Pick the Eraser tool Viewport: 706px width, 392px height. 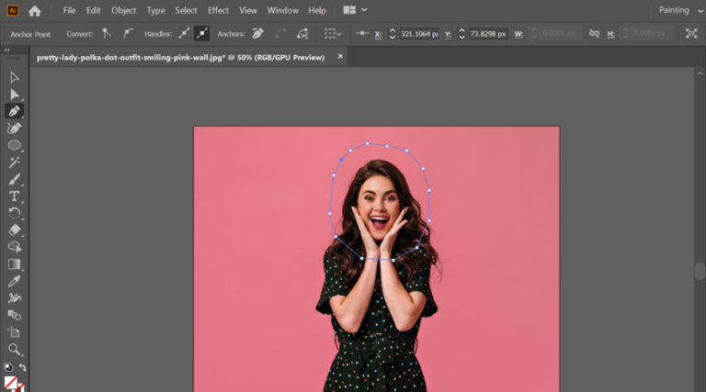coord(15,230)
